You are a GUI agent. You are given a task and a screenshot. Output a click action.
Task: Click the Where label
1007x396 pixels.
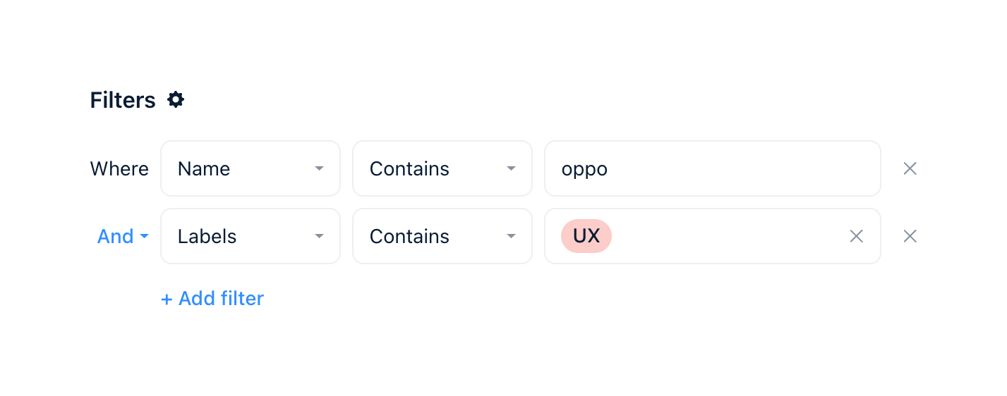click(x=119, y=169)
